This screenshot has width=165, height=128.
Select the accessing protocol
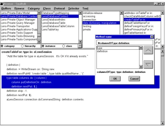101,16
